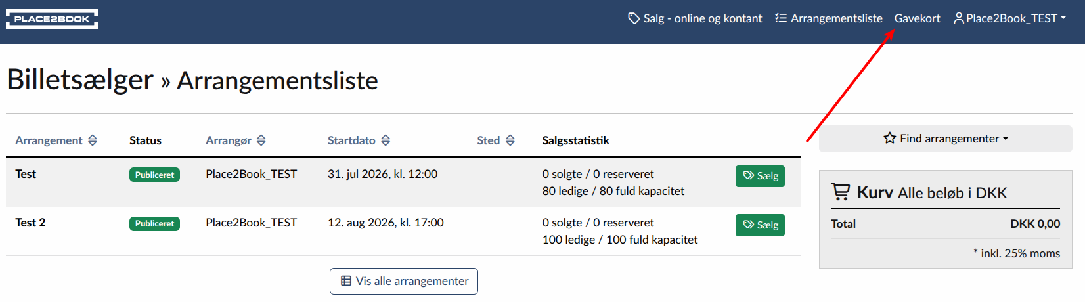Click the Place2Book logo

tap(52, 19)
